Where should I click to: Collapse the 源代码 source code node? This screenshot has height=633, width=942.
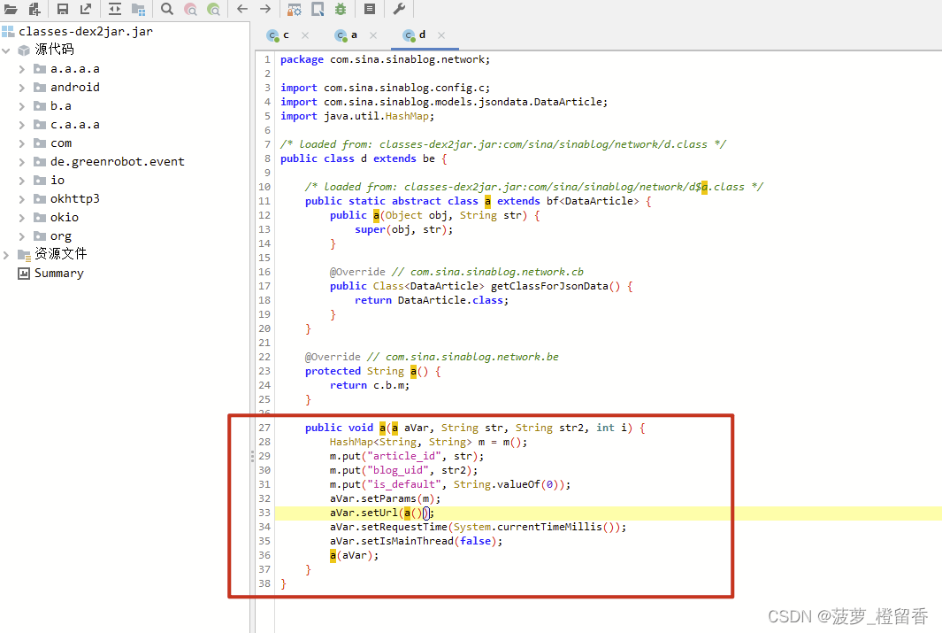[x=6, y=50]
